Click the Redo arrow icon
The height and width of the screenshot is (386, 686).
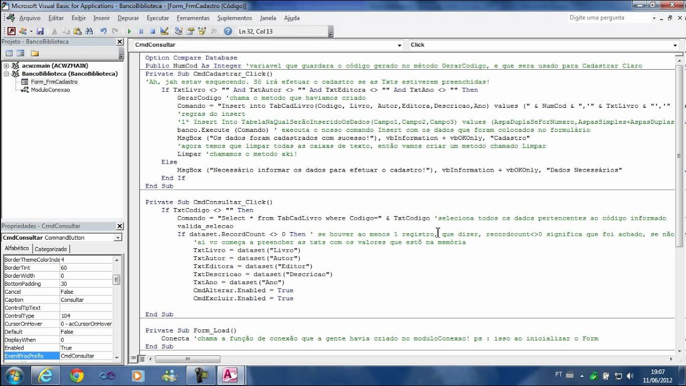click(115, 31)
